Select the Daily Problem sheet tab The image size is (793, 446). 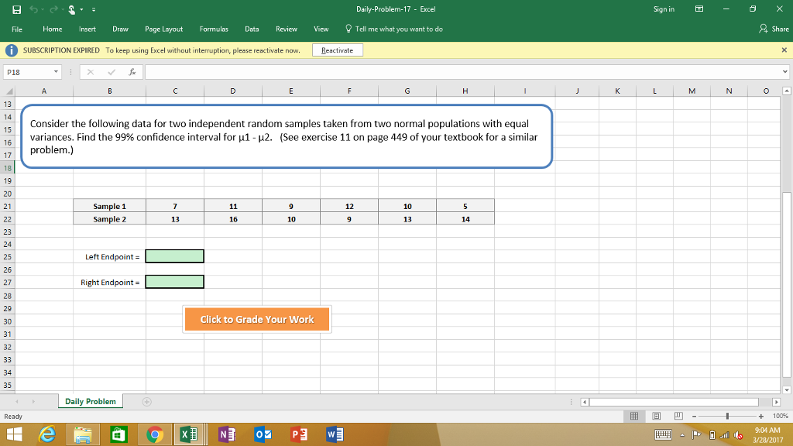pos(90,401)
